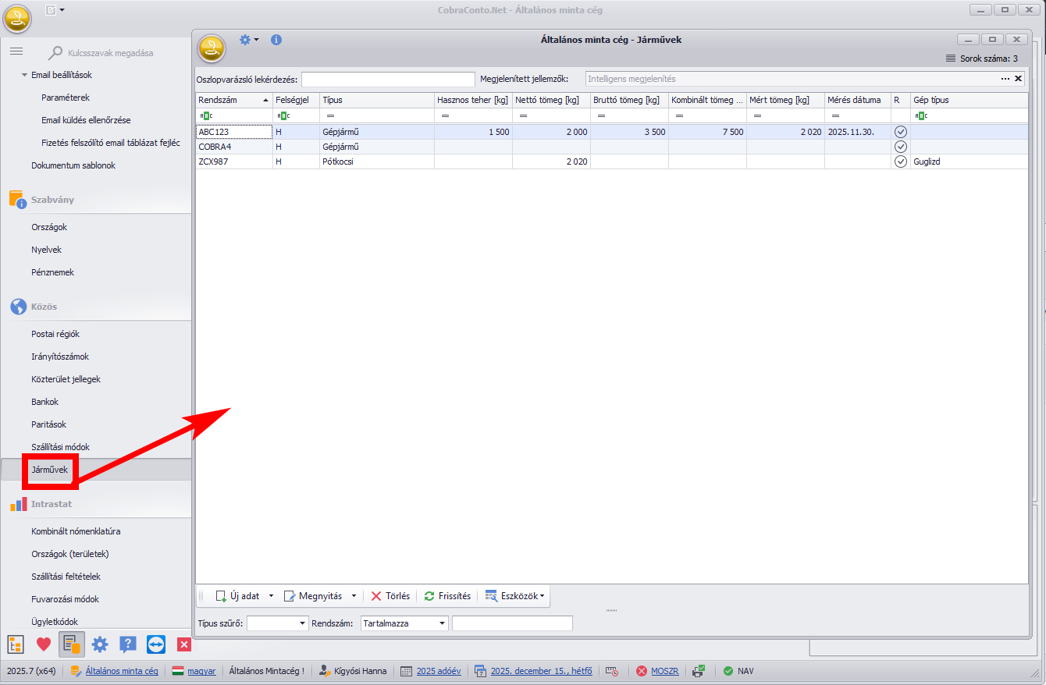This screenshot has width=1046, height=685.
Task: Click the blue question mark help icon
Action: (x=128, y=644)
